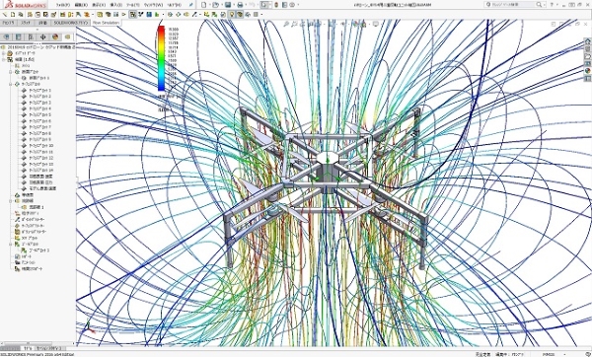This screenshot has width=592, height=357.
Task: Click the Appearances color wheel in right pane
Action: 587,71
